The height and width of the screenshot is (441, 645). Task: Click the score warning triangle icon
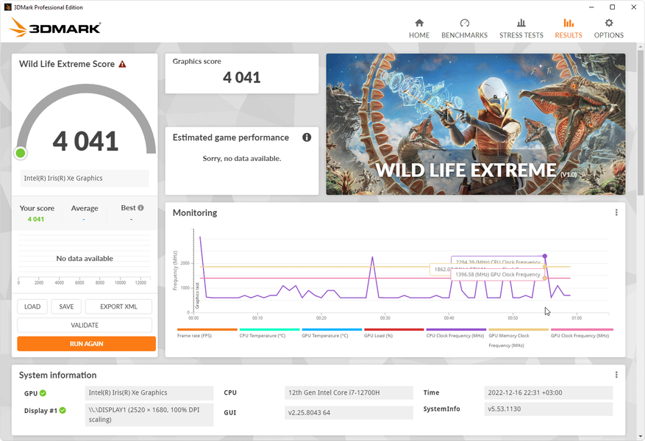click(122, 64)
